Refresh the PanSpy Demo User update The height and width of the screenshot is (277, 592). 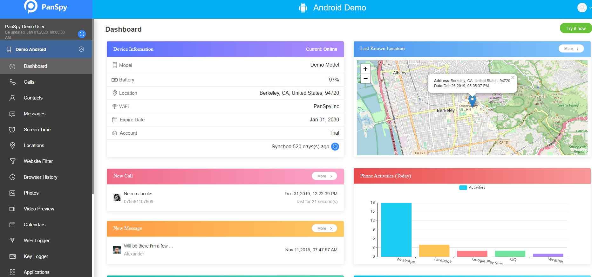[x=82, y=34]
